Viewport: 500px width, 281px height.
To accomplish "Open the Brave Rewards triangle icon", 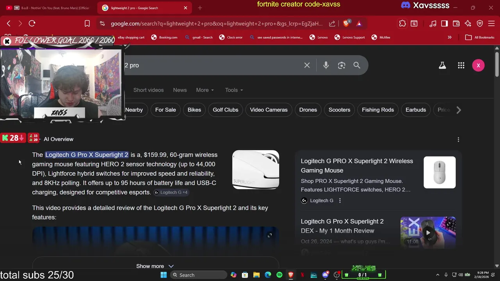I will point(359,23).
